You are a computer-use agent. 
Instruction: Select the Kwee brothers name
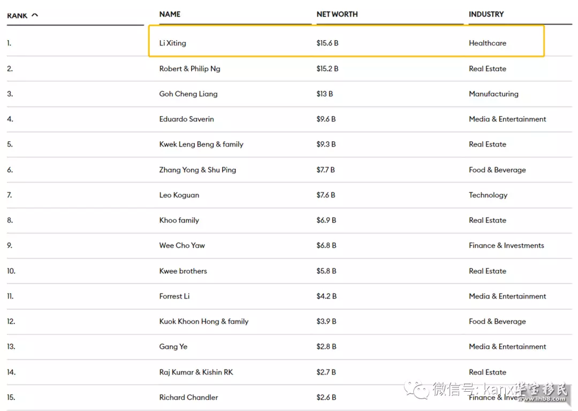[x=183, y=271]
